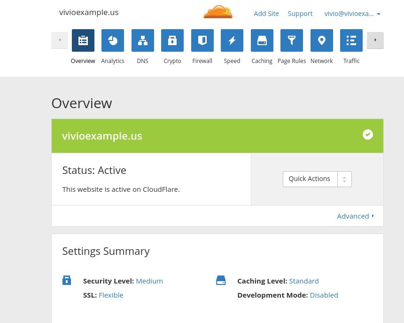Select the Speed tab label
This screenshot has height=323, width=404.
click(232, 61)
